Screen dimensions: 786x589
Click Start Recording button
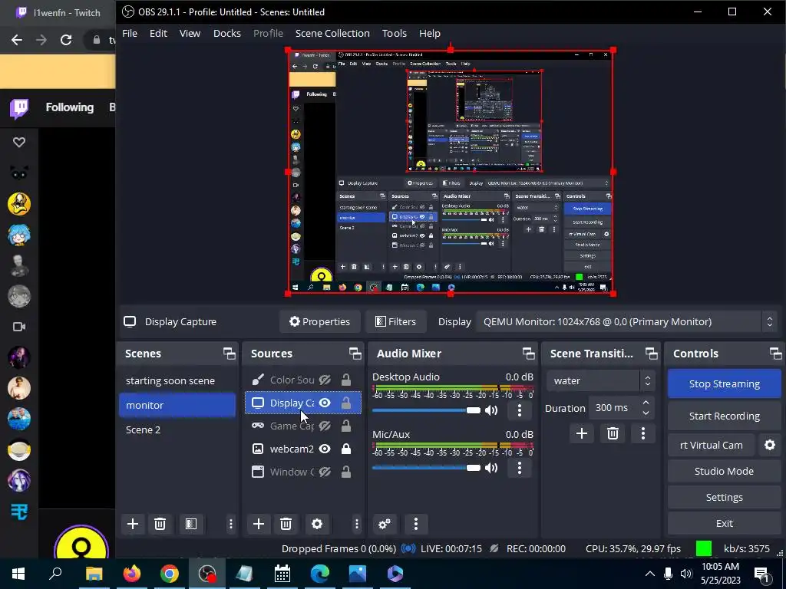pyautogui.click(x=725, y=416)
